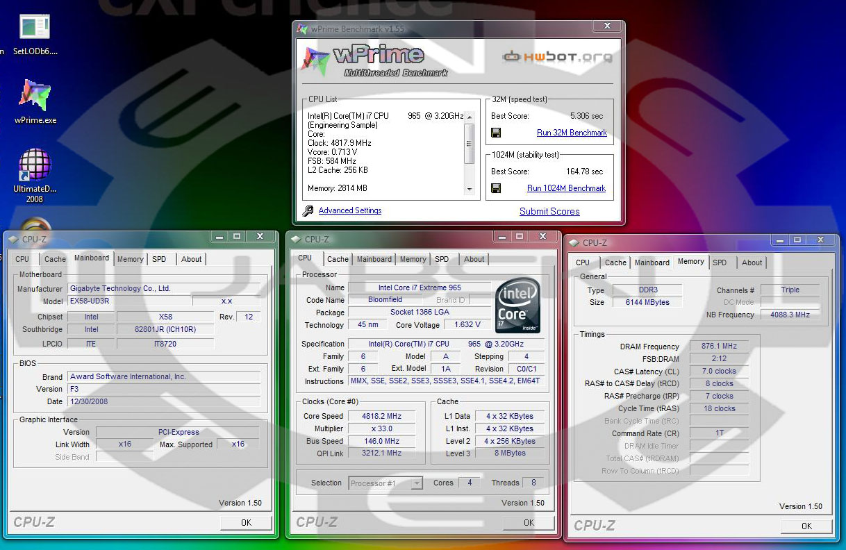Click the FSB:DRAM 2:12 ratio value
The image size is (846, 550).
click(719, 358)
